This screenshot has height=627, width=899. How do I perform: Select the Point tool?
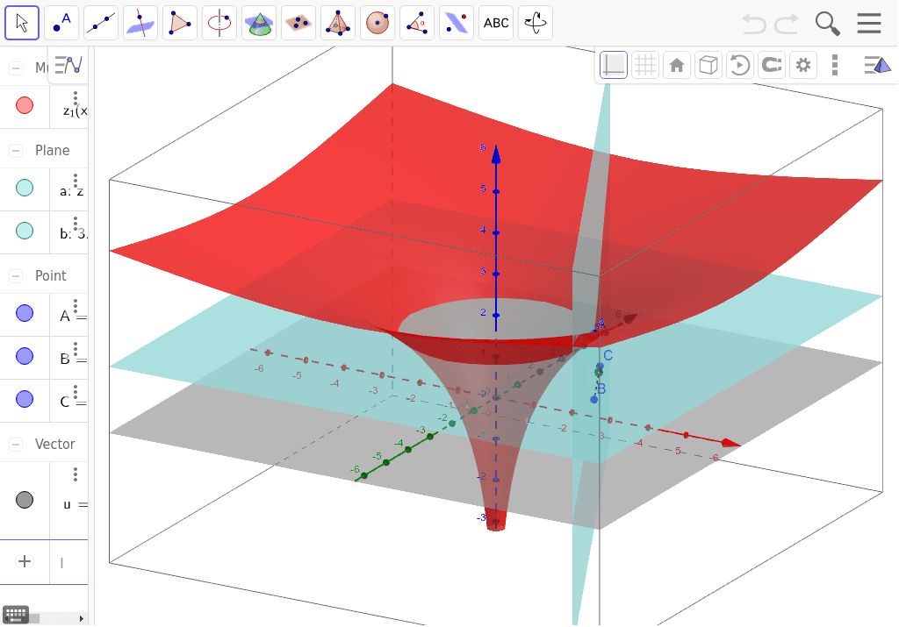pyautogui.click(x=61, y=23)
